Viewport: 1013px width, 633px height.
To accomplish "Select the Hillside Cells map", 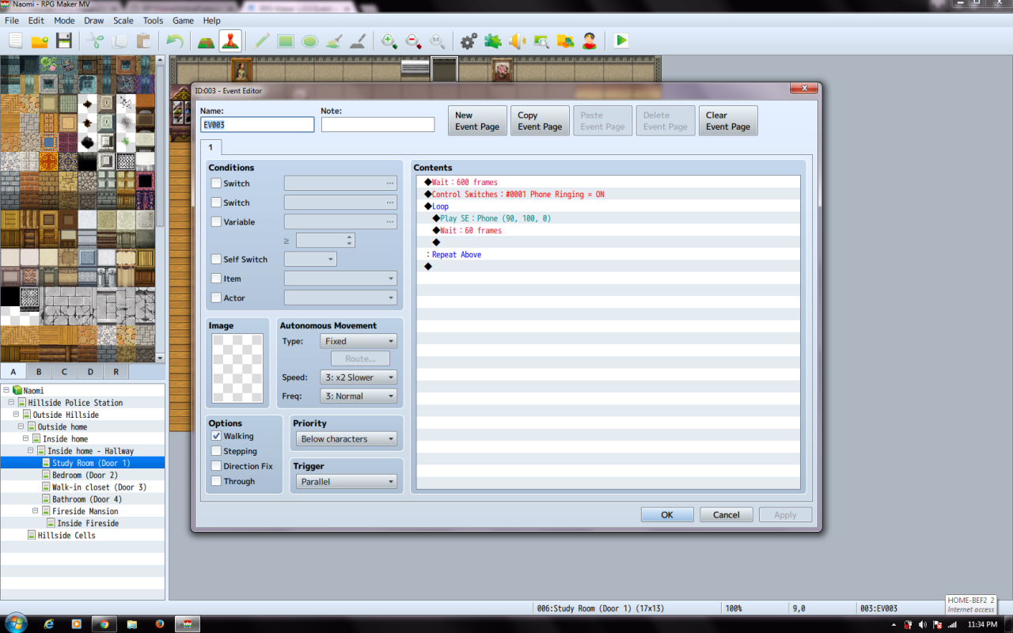I will tap(66, 536).
